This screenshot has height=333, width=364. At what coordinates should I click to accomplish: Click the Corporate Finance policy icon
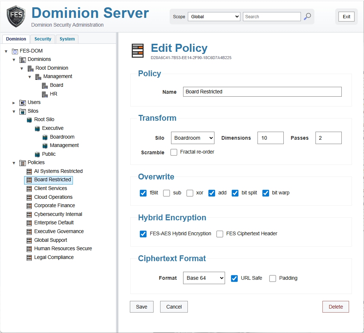tap(29, 206)
